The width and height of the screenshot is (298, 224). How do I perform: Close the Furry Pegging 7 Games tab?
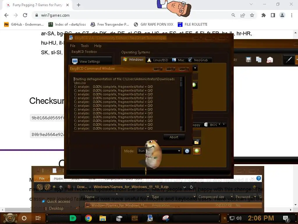[68, 5]
